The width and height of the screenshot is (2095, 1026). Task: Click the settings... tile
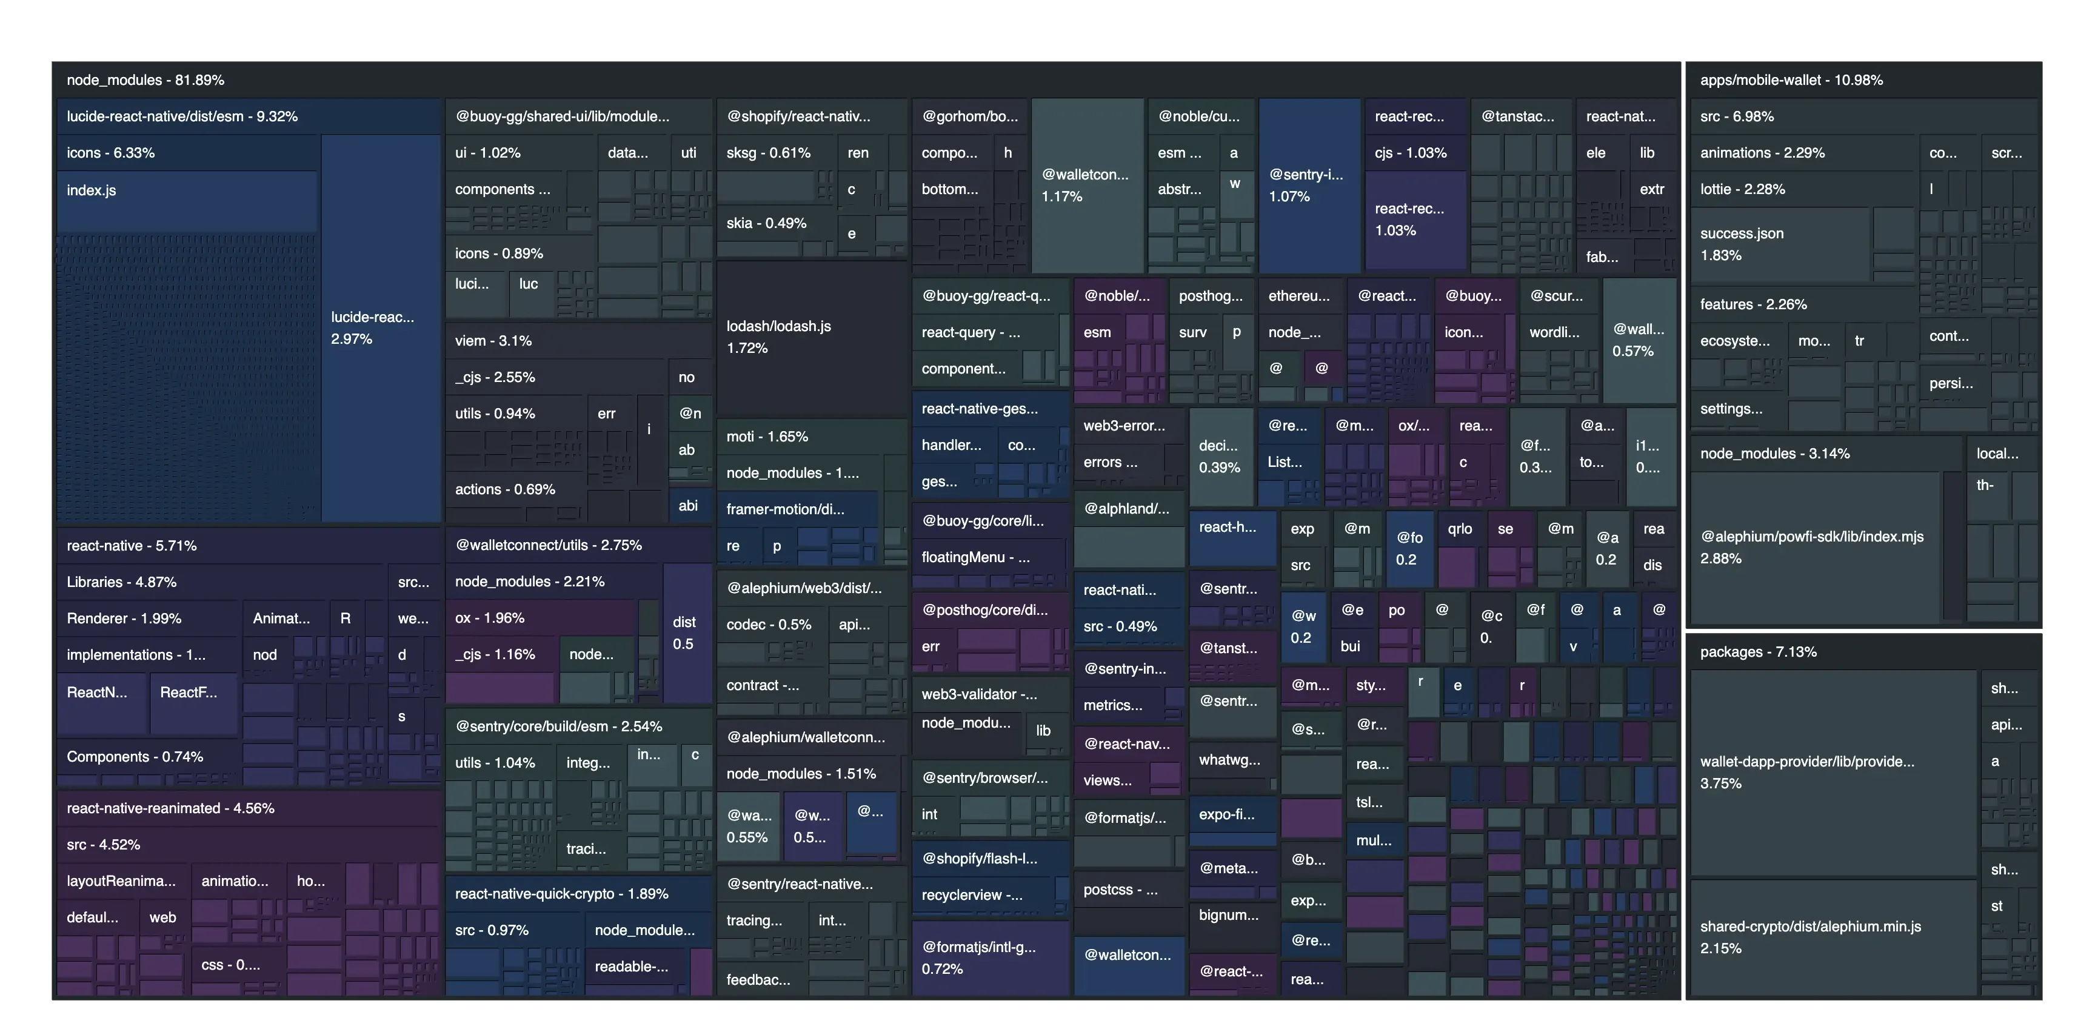click(1736, 409)
